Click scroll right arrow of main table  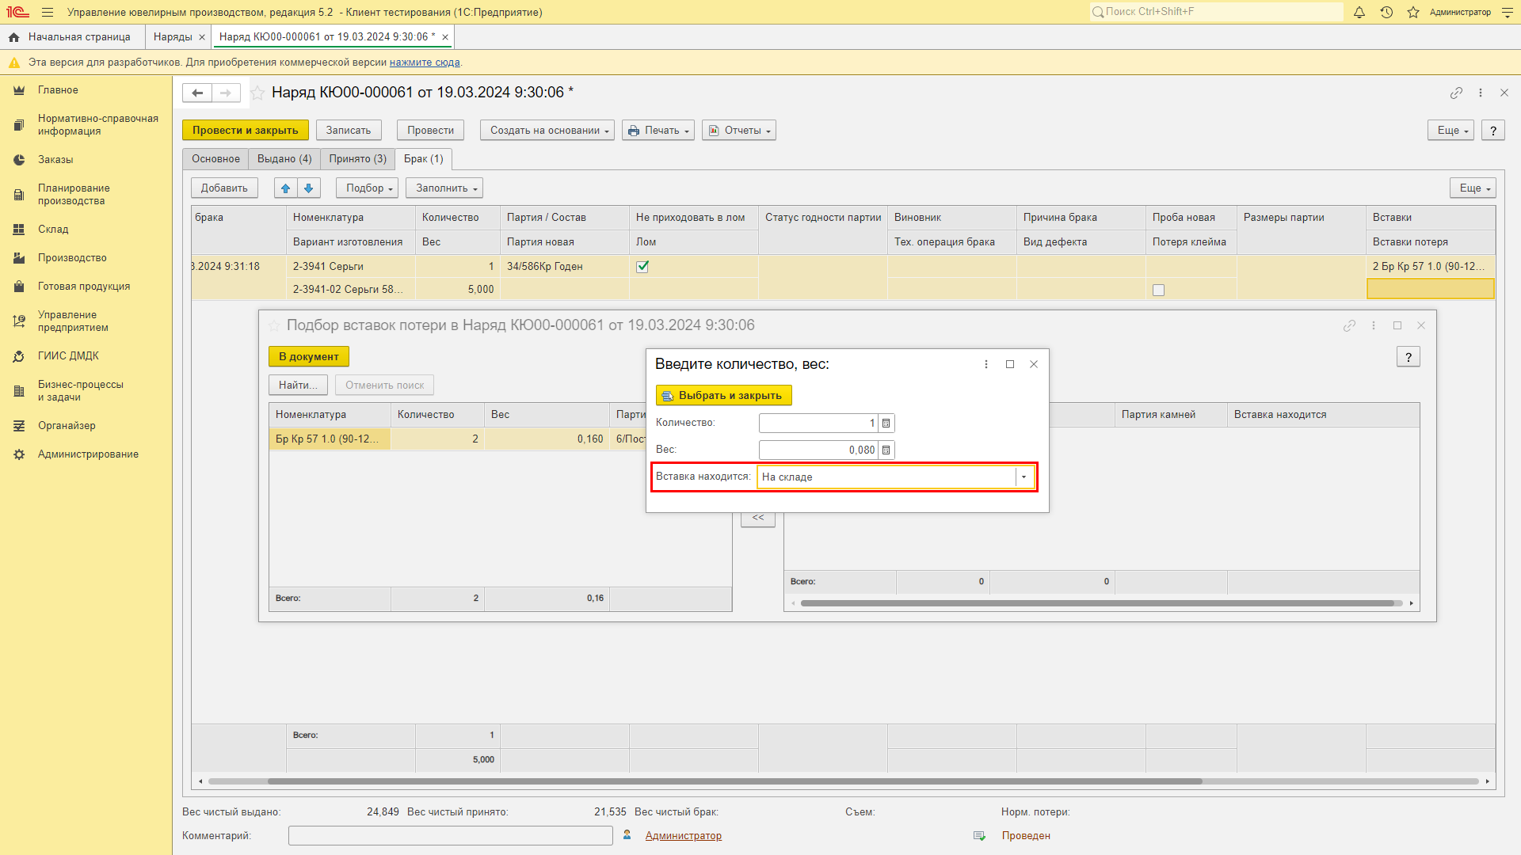coord(1488,781)
